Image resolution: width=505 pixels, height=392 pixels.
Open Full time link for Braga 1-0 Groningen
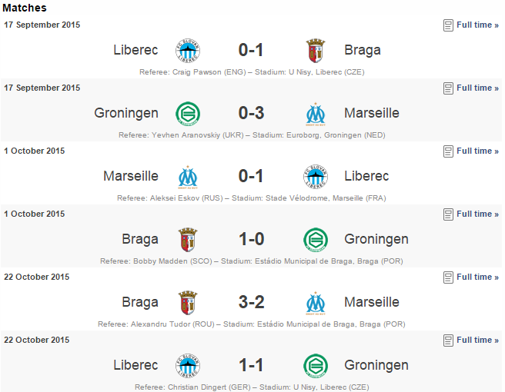tap(477, 214)
